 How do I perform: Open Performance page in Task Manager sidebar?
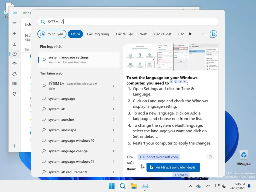pos(14,44)
